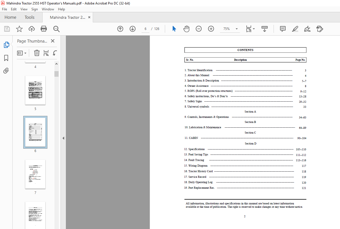Click '15. Wiring Diagram' entry
This screenshot has width=340, height=229.
196,166
